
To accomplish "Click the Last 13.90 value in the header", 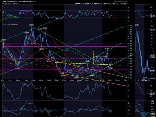I will click(107, 4).
